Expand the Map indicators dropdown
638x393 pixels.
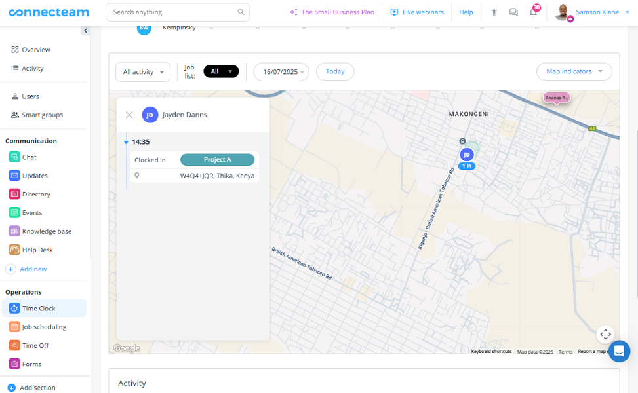[x=574, y=71]
